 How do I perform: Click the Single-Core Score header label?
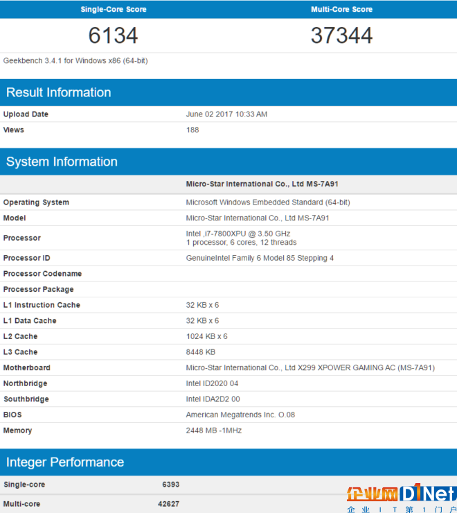114,9
